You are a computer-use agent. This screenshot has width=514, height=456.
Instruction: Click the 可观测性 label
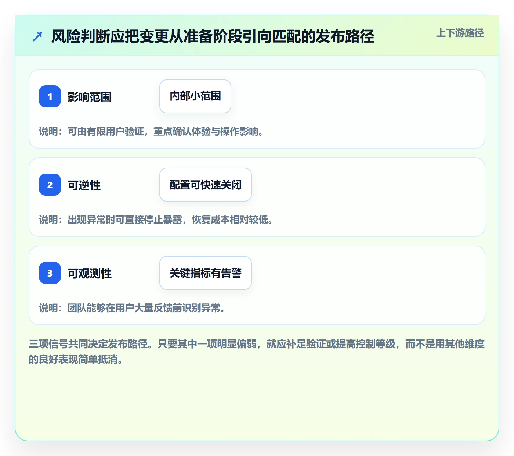90,274
